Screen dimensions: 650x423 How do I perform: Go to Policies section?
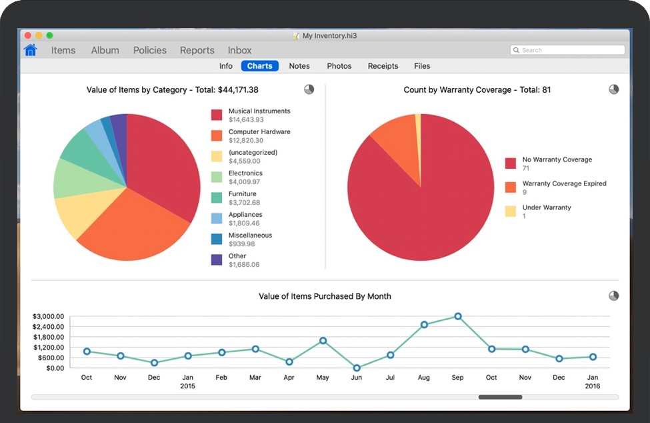click(x=149, y=50)
